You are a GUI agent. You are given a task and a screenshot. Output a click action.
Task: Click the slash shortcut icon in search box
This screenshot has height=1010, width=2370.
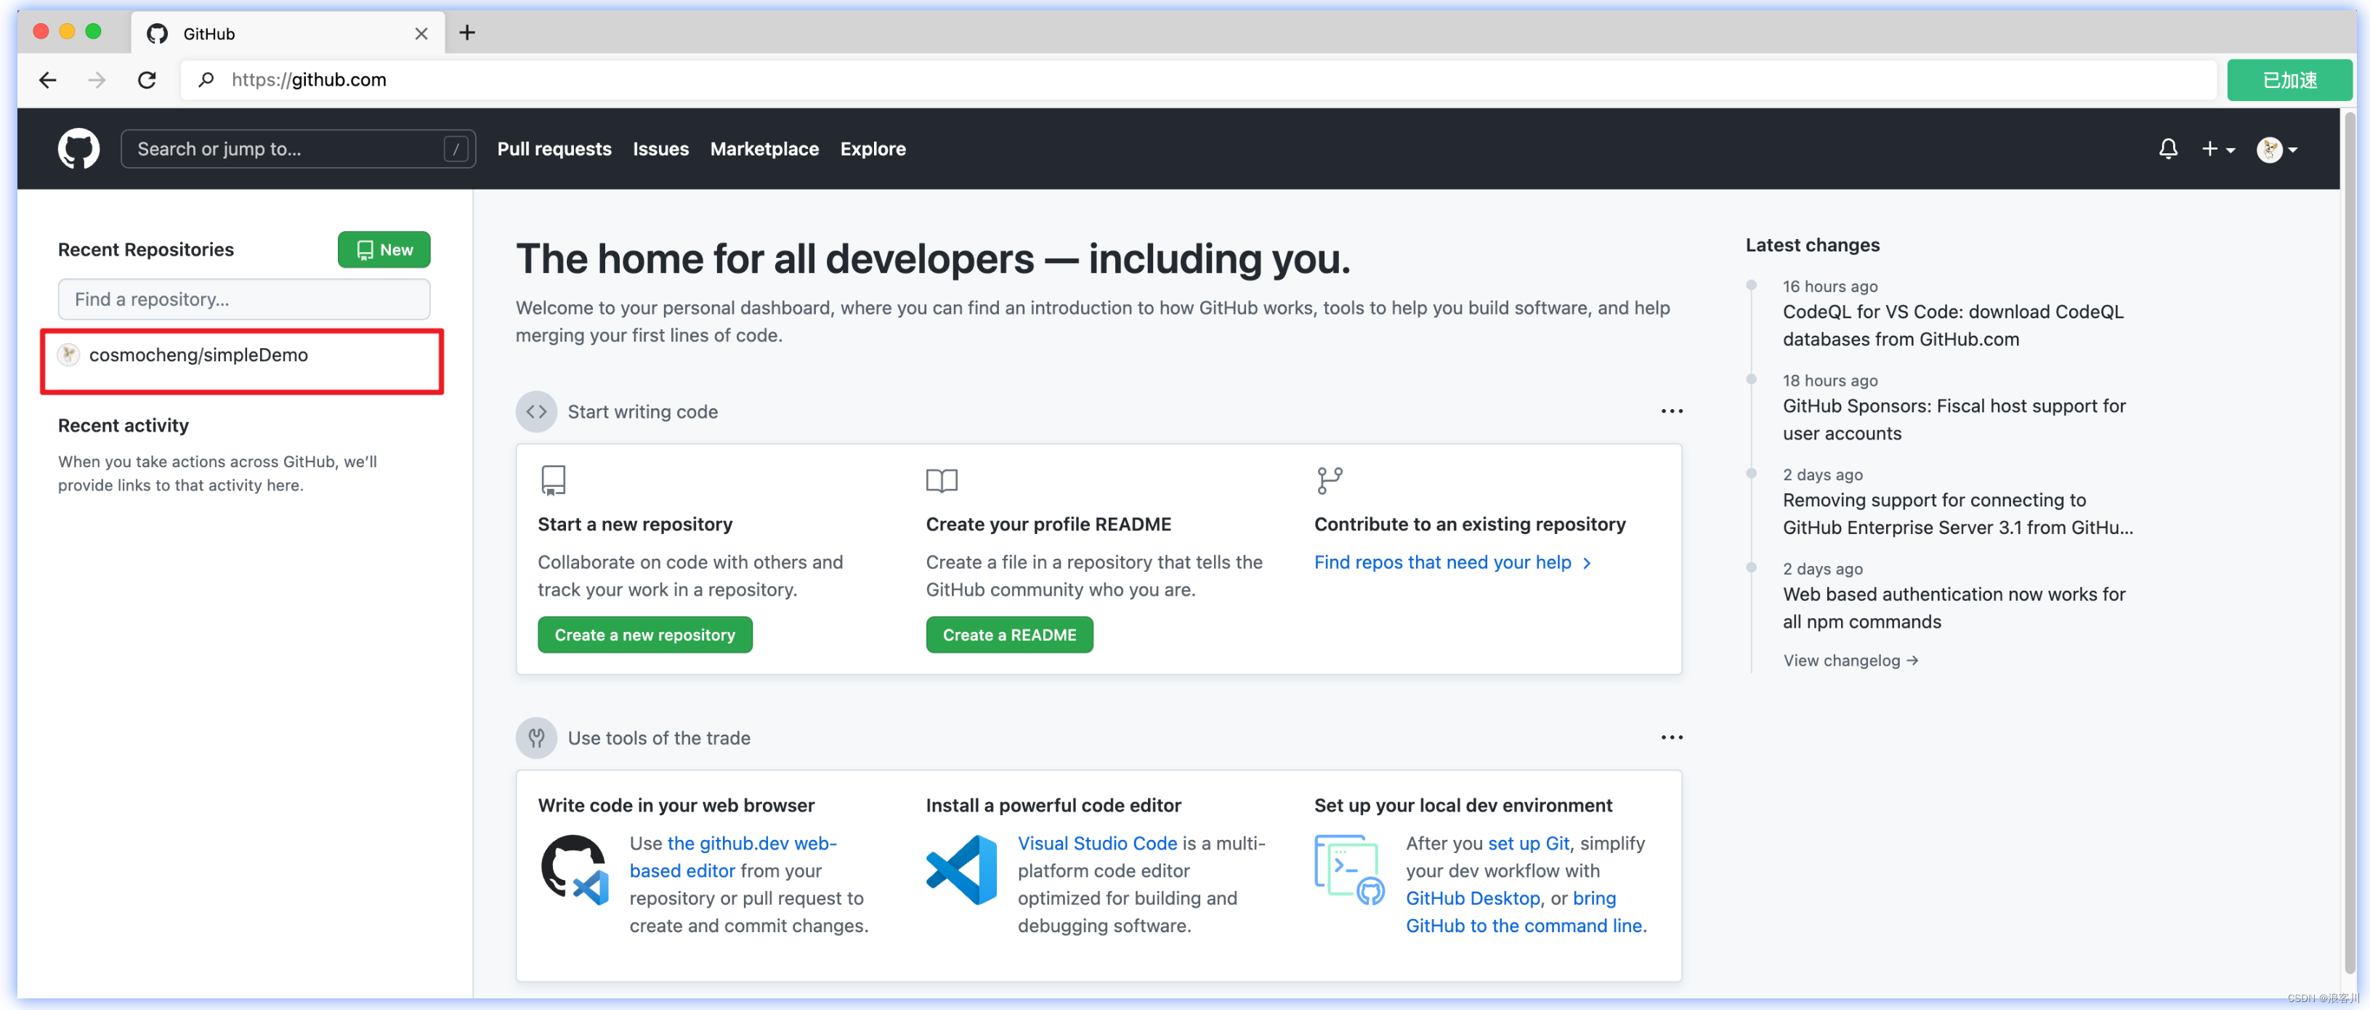(456, 149)
